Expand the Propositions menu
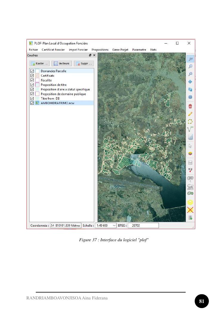This screenshot has height=314, width=222. tap(100, 50)
